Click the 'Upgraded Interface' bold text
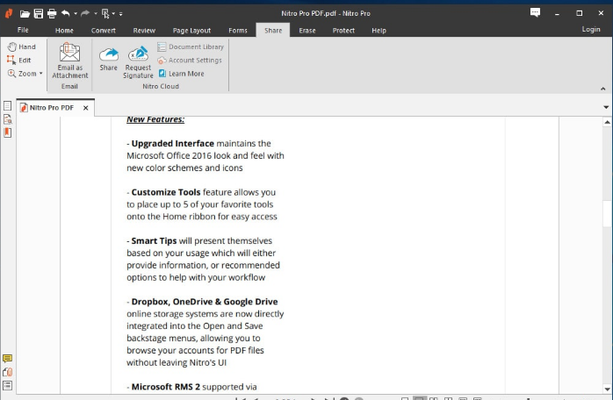The image size is (613, 400). [172, 144]
